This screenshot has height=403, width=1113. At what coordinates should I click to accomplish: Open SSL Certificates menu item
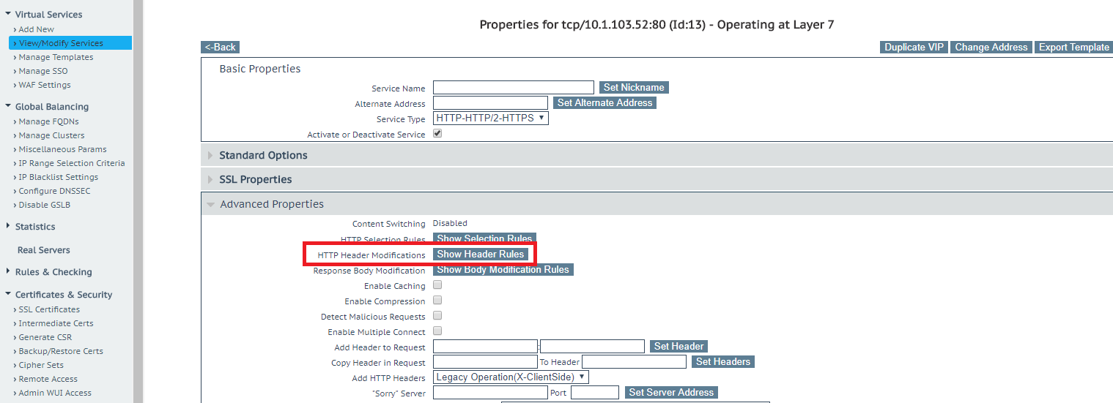point(49,309)
